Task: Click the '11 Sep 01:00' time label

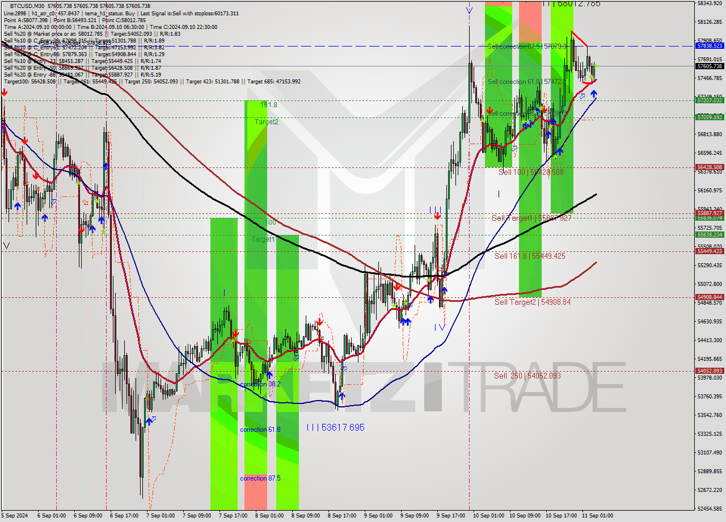Action: pyautogui.click(x=596, y=516)
